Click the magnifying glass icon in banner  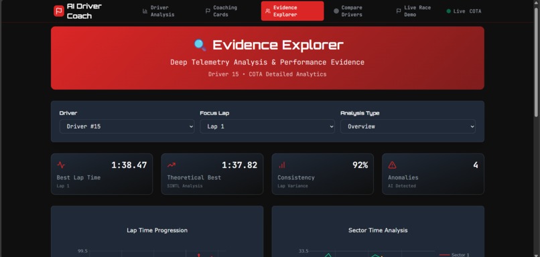click(200, 45)
